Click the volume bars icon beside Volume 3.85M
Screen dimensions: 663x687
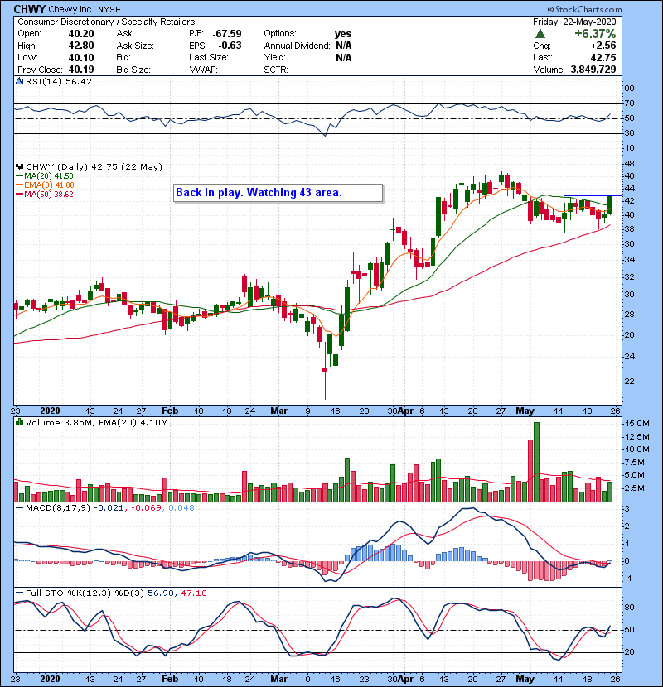click(x=19, y=422)
